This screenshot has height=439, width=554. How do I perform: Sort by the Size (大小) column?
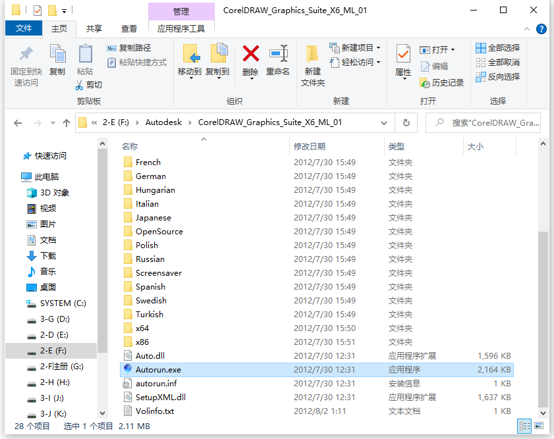(x=489, y=147)
